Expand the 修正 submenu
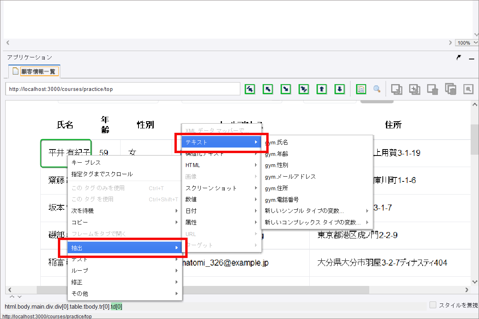The width and height of the screenshot is (479, 319). point(125,282)
